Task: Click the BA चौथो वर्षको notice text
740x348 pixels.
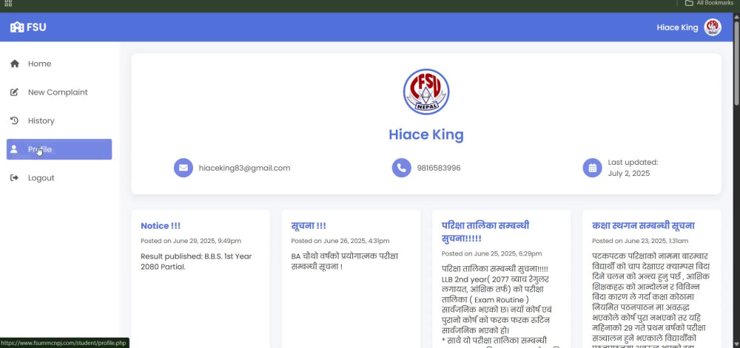Action: pyautogui.click(x=345, y=262)
